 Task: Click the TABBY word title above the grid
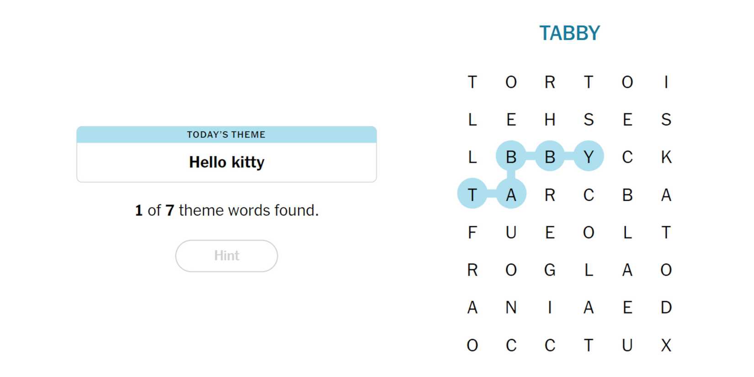click(569, 33)
